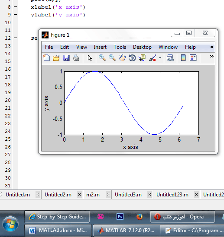Select the Zoom Out magnifier tool
This screenshot has height=237, width=224.
[x=112, y=58]
